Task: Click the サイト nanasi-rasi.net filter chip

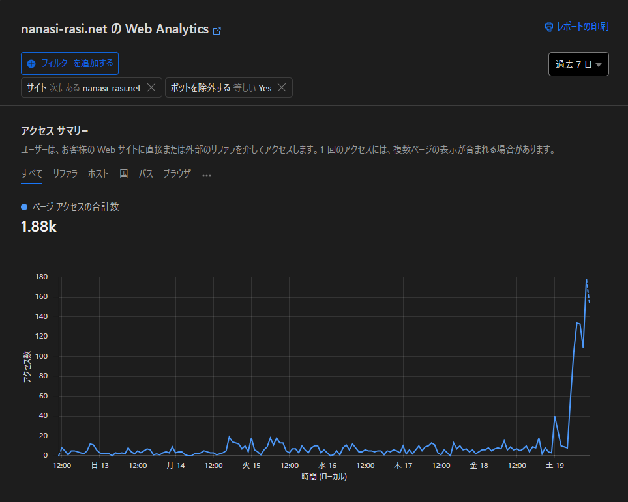Action: [83, 88]
